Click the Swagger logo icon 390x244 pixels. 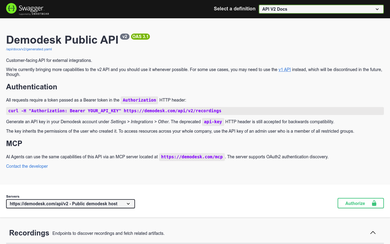coord(11,9)
